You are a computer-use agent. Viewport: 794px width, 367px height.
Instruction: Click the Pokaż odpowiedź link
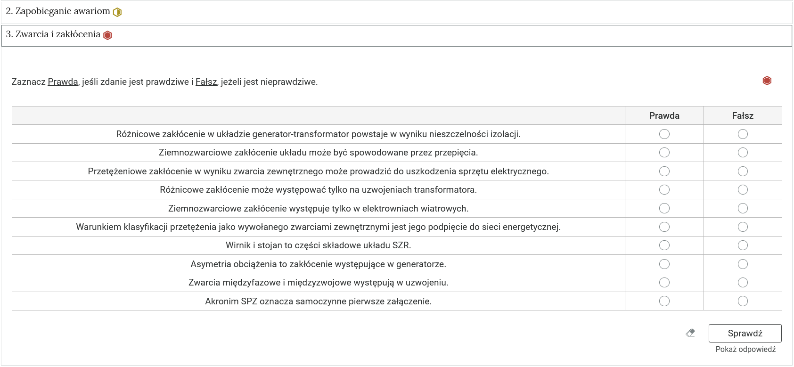pyautogui.click(x=745, y=350)
